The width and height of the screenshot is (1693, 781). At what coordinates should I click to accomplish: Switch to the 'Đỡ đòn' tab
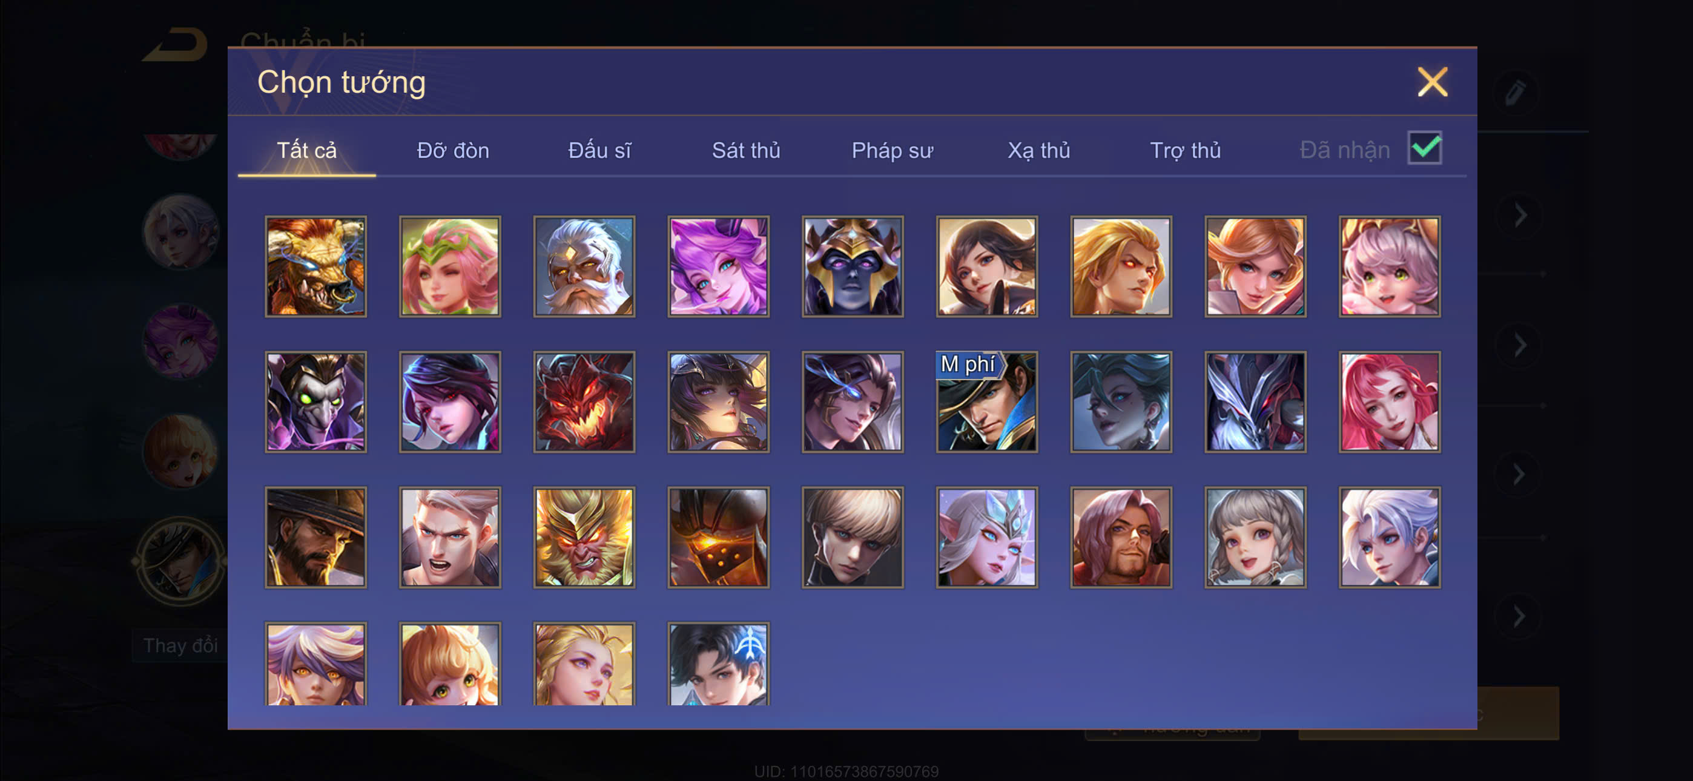coord(453,151)
